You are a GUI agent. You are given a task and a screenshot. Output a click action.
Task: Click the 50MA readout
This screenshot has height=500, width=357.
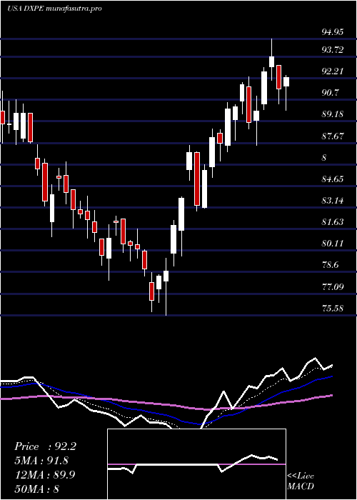[x=36, y=489]
